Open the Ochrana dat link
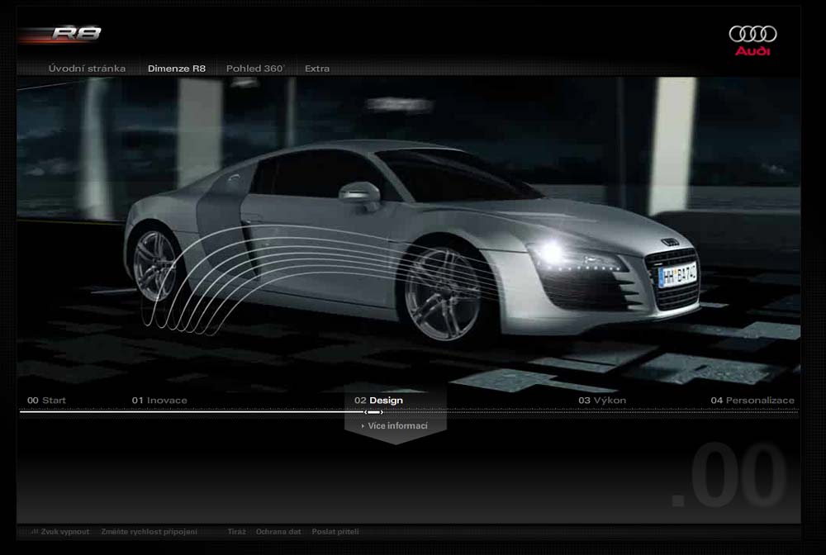The image size is (826, 555). click(278, 532)
